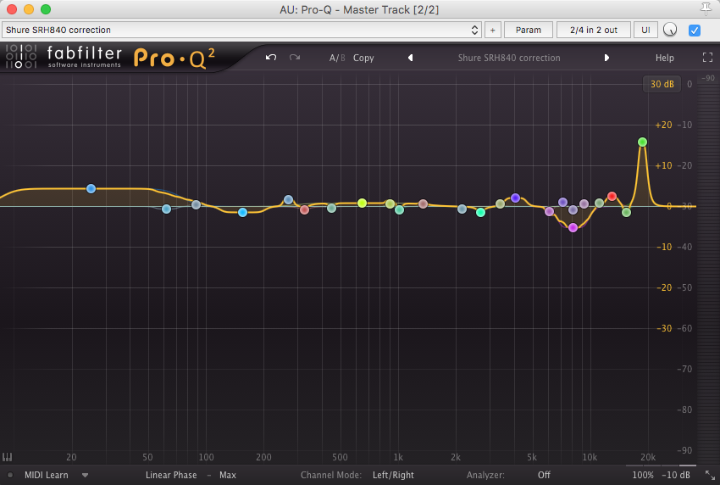The height and width of the screenshot is (485, 720).
Task: Adjust the round knob in AU header
Action: (x=670, y=30)
